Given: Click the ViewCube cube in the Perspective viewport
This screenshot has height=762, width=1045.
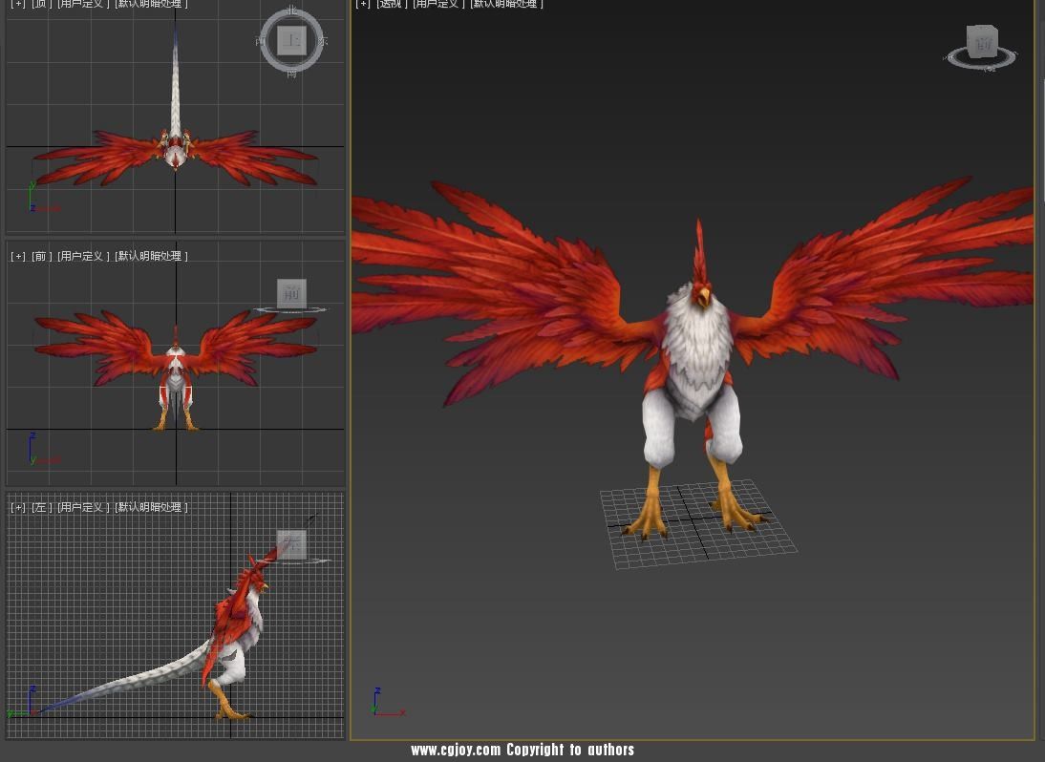Looking at the screenshot, I should (x=981, y=42).
